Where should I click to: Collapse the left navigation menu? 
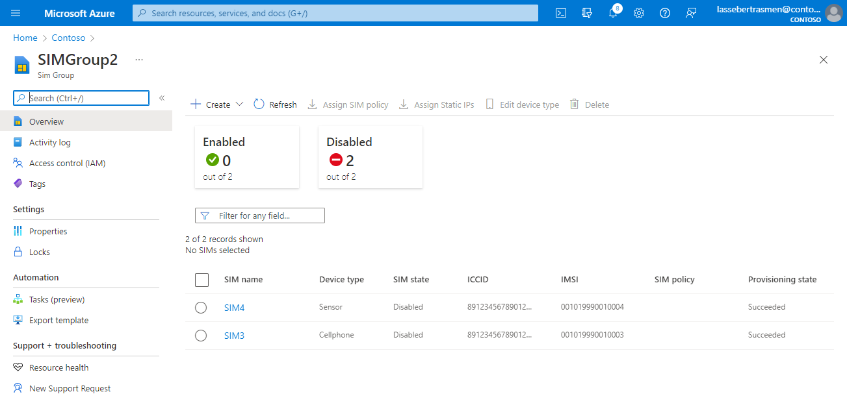tap(162, 98)
